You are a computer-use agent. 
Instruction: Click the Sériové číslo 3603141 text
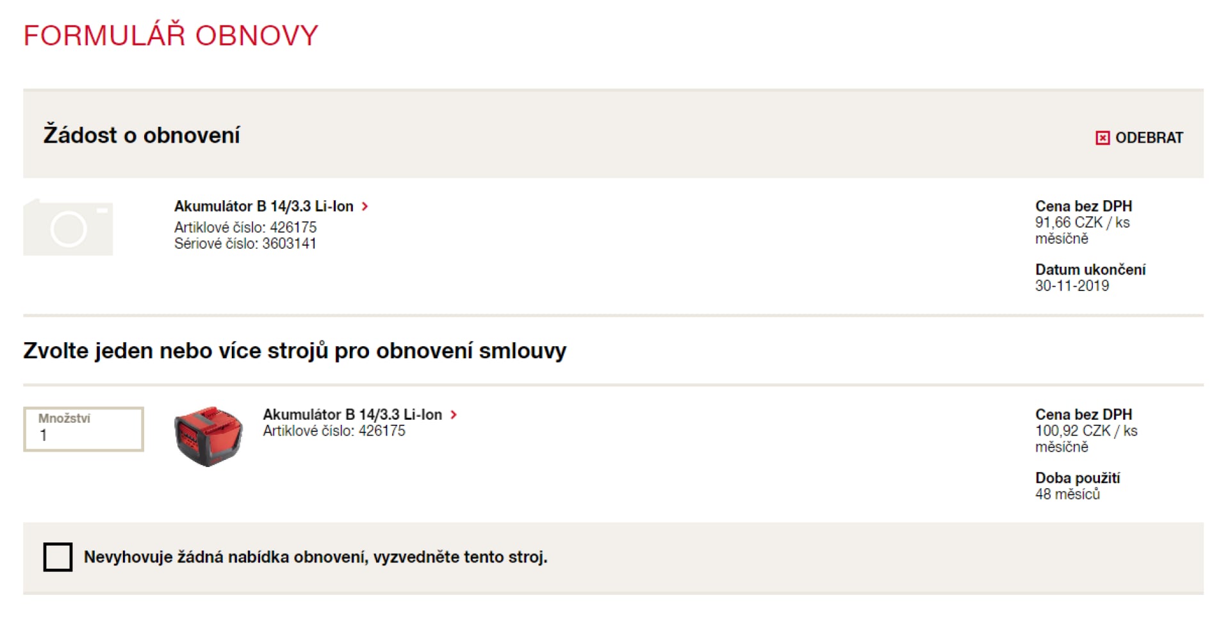pyautogui.click(x=245, y=244)
